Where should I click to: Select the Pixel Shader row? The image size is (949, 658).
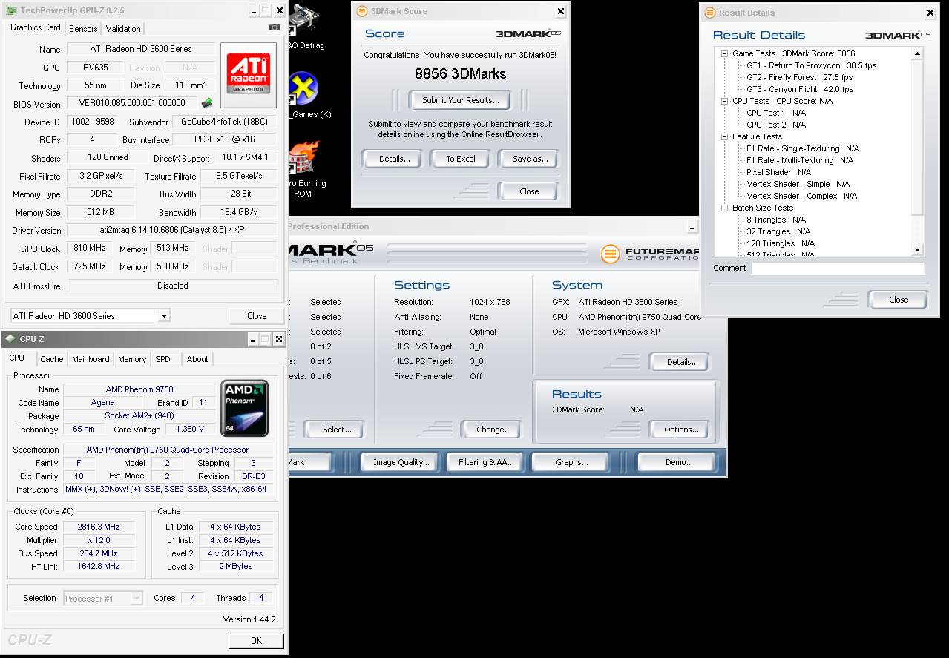tap(778, 172)
